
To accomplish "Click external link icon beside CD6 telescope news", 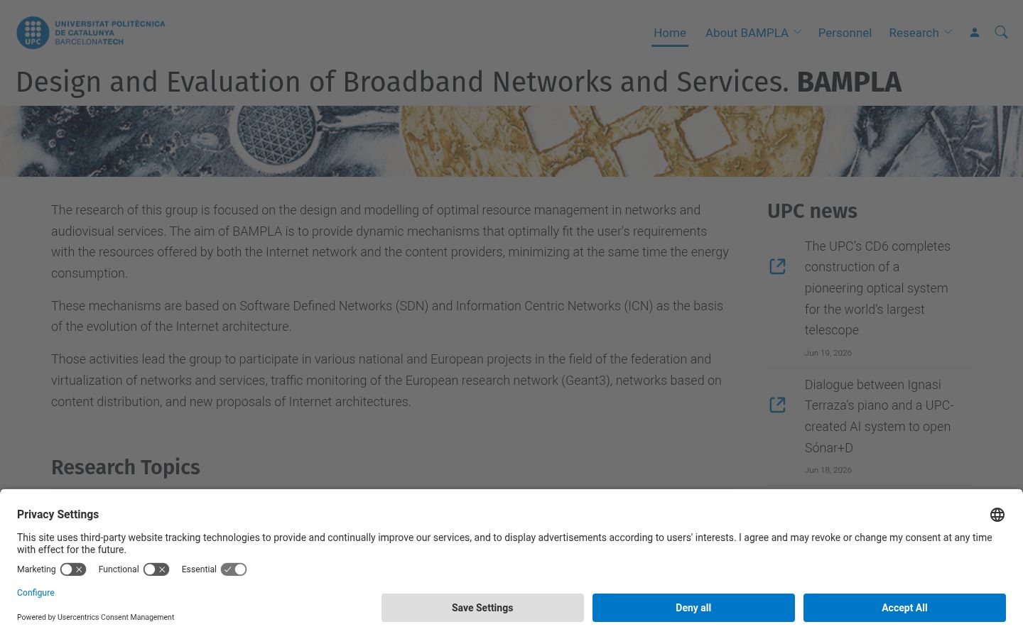I will click(777, 266).
